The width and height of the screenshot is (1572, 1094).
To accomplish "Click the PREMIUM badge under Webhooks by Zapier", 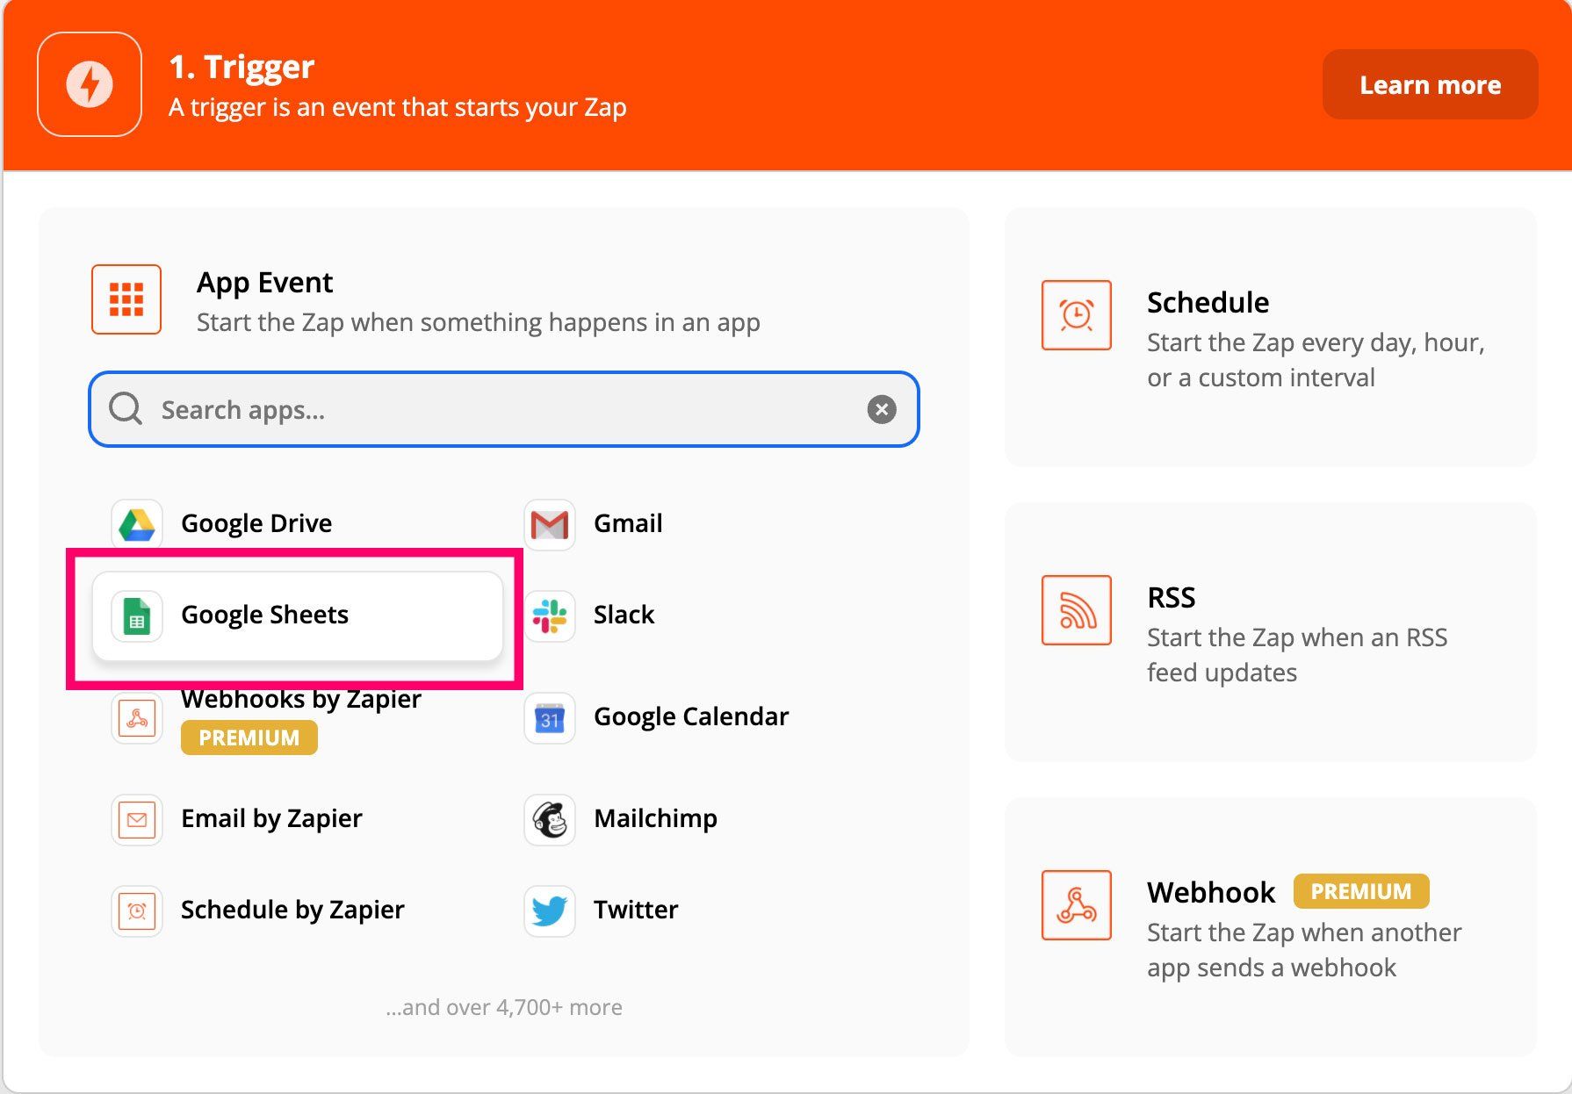I will click(249, 738).
